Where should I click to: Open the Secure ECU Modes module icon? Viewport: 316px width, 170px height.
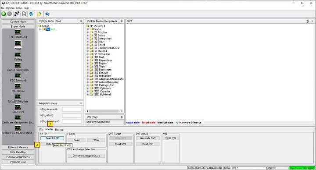18,128
